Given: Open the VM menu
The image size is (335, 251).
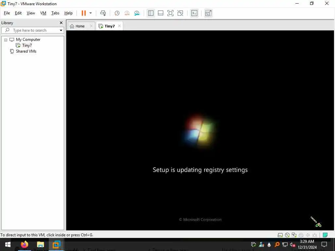Looking at the screenshot, I should tap(43, 13).
